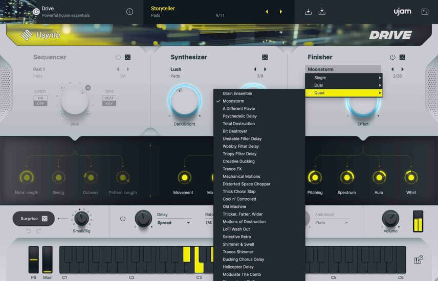Image resolution: width=438 pixels, height=281 pixels.
Task: Click the PB pitch bend slider
Action: click(34, 260)
